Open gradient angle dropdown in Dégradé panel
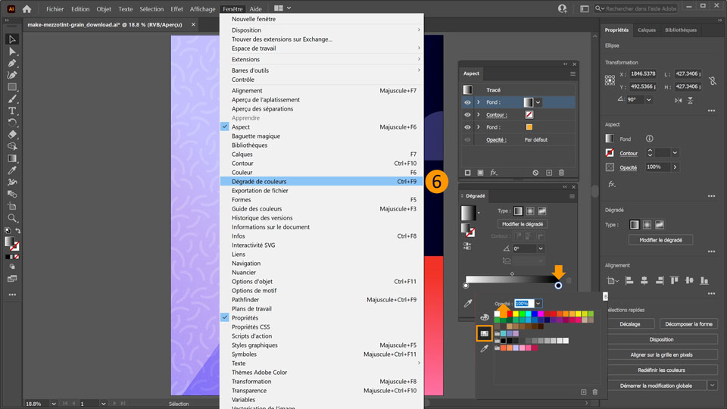The image size is (727, 409). (541, 248)
